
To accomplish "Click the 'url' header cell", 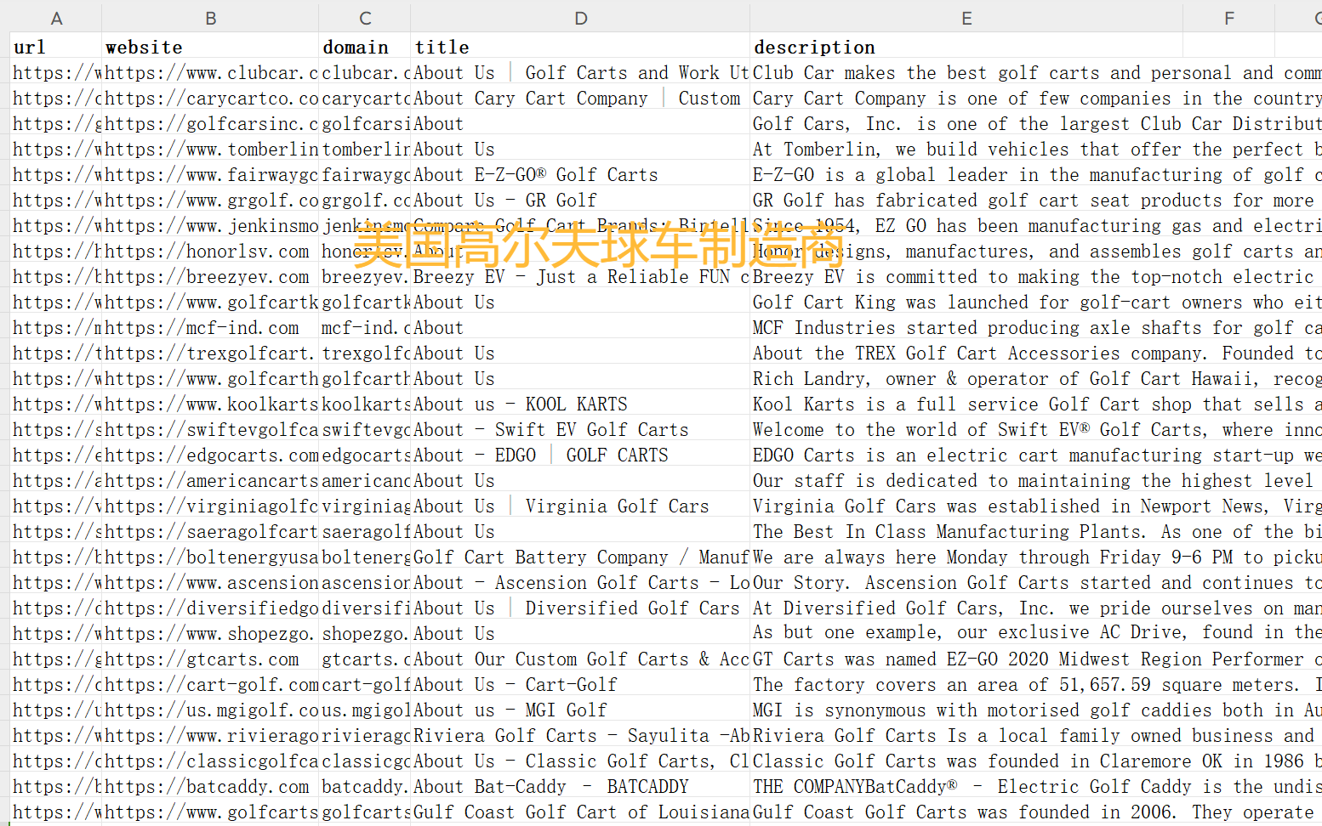I will click(55, 47).
